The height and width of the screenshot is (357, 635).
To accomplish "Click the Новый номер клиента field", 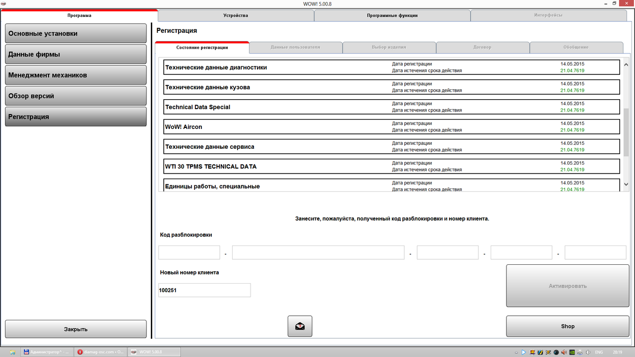I will [204, 291].
